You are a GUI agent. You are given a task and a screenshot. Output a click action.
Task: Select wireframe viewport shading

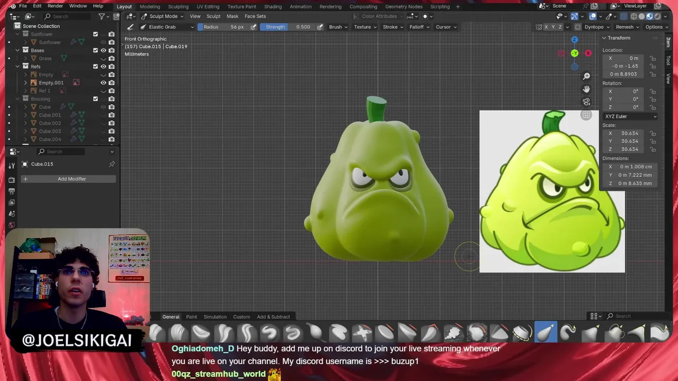(634, 16)
